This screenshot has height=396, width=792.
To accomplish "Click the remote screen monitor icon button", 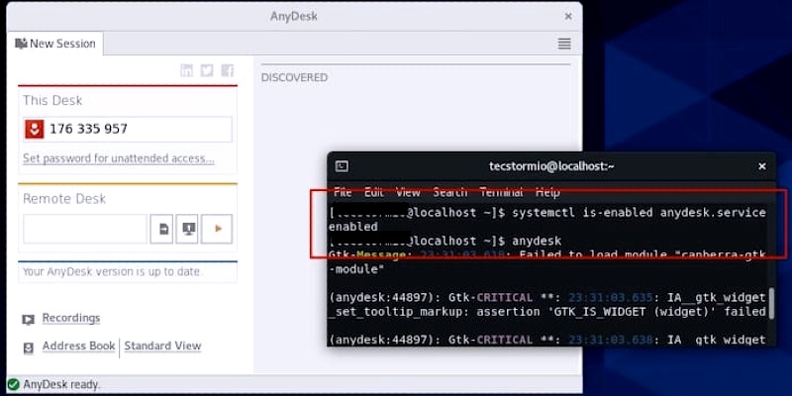I will (188, 229).
